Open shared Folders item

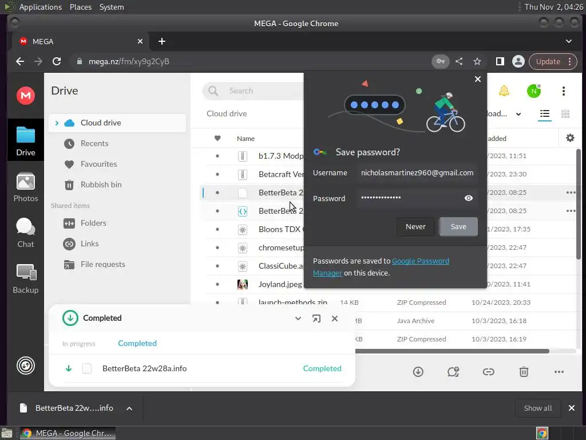[93, 223]
